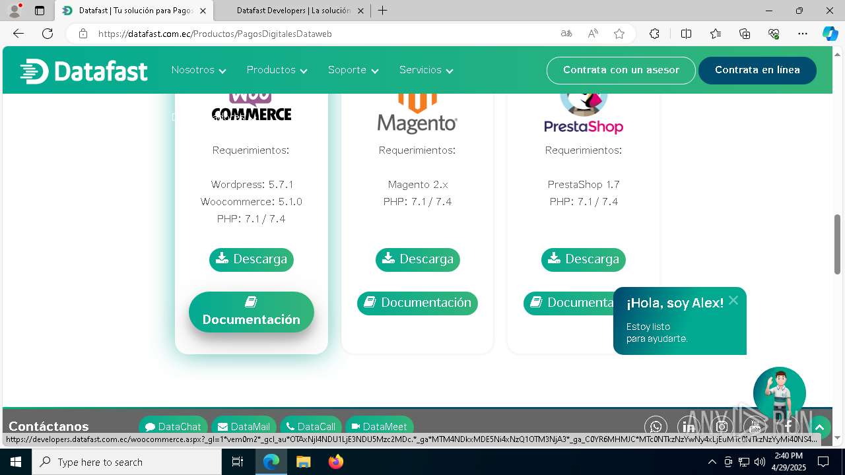This screenshot has height=475, width=845.
Task: Open DataMeet contact option
Action: click(379, 426)
